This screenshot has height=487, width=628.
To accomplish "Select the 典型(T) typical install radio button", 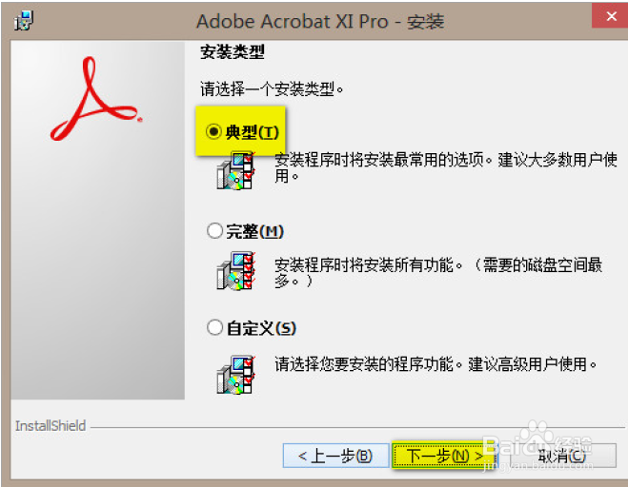I will pyautogui.click(x=213, y=131).
